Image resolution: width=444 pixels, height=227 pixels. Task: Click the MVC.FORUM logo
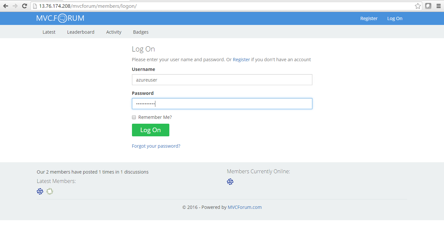(x=60, y=18)
